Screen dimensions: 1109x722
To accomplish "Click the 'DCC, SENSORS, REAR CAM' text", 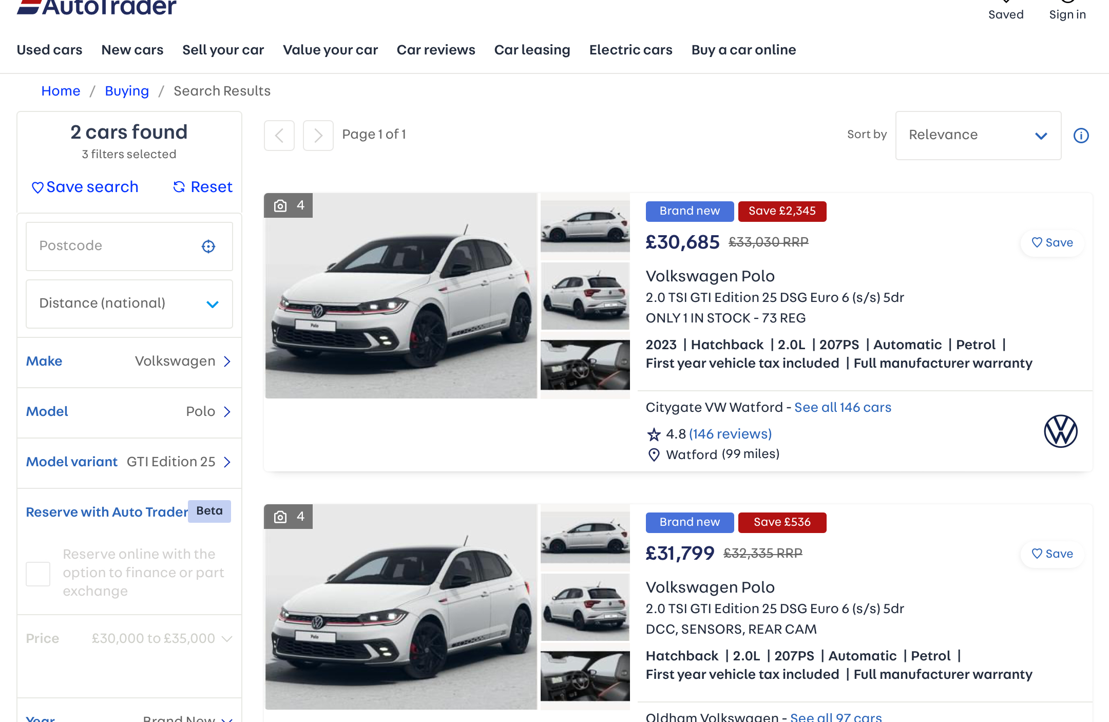I will click(731, 630).
